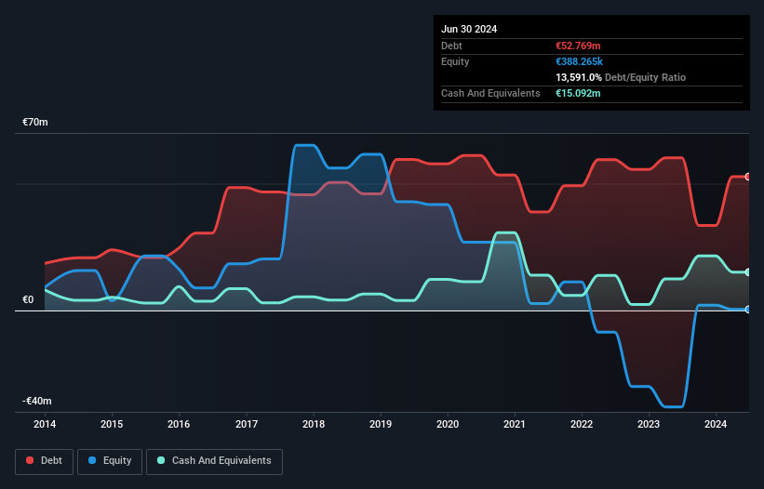Click the €52.769m debt value in tooltip
Image resolution: width=764 pixels, height=489 pixels.
pyautogui.click(x=578, y=46)
